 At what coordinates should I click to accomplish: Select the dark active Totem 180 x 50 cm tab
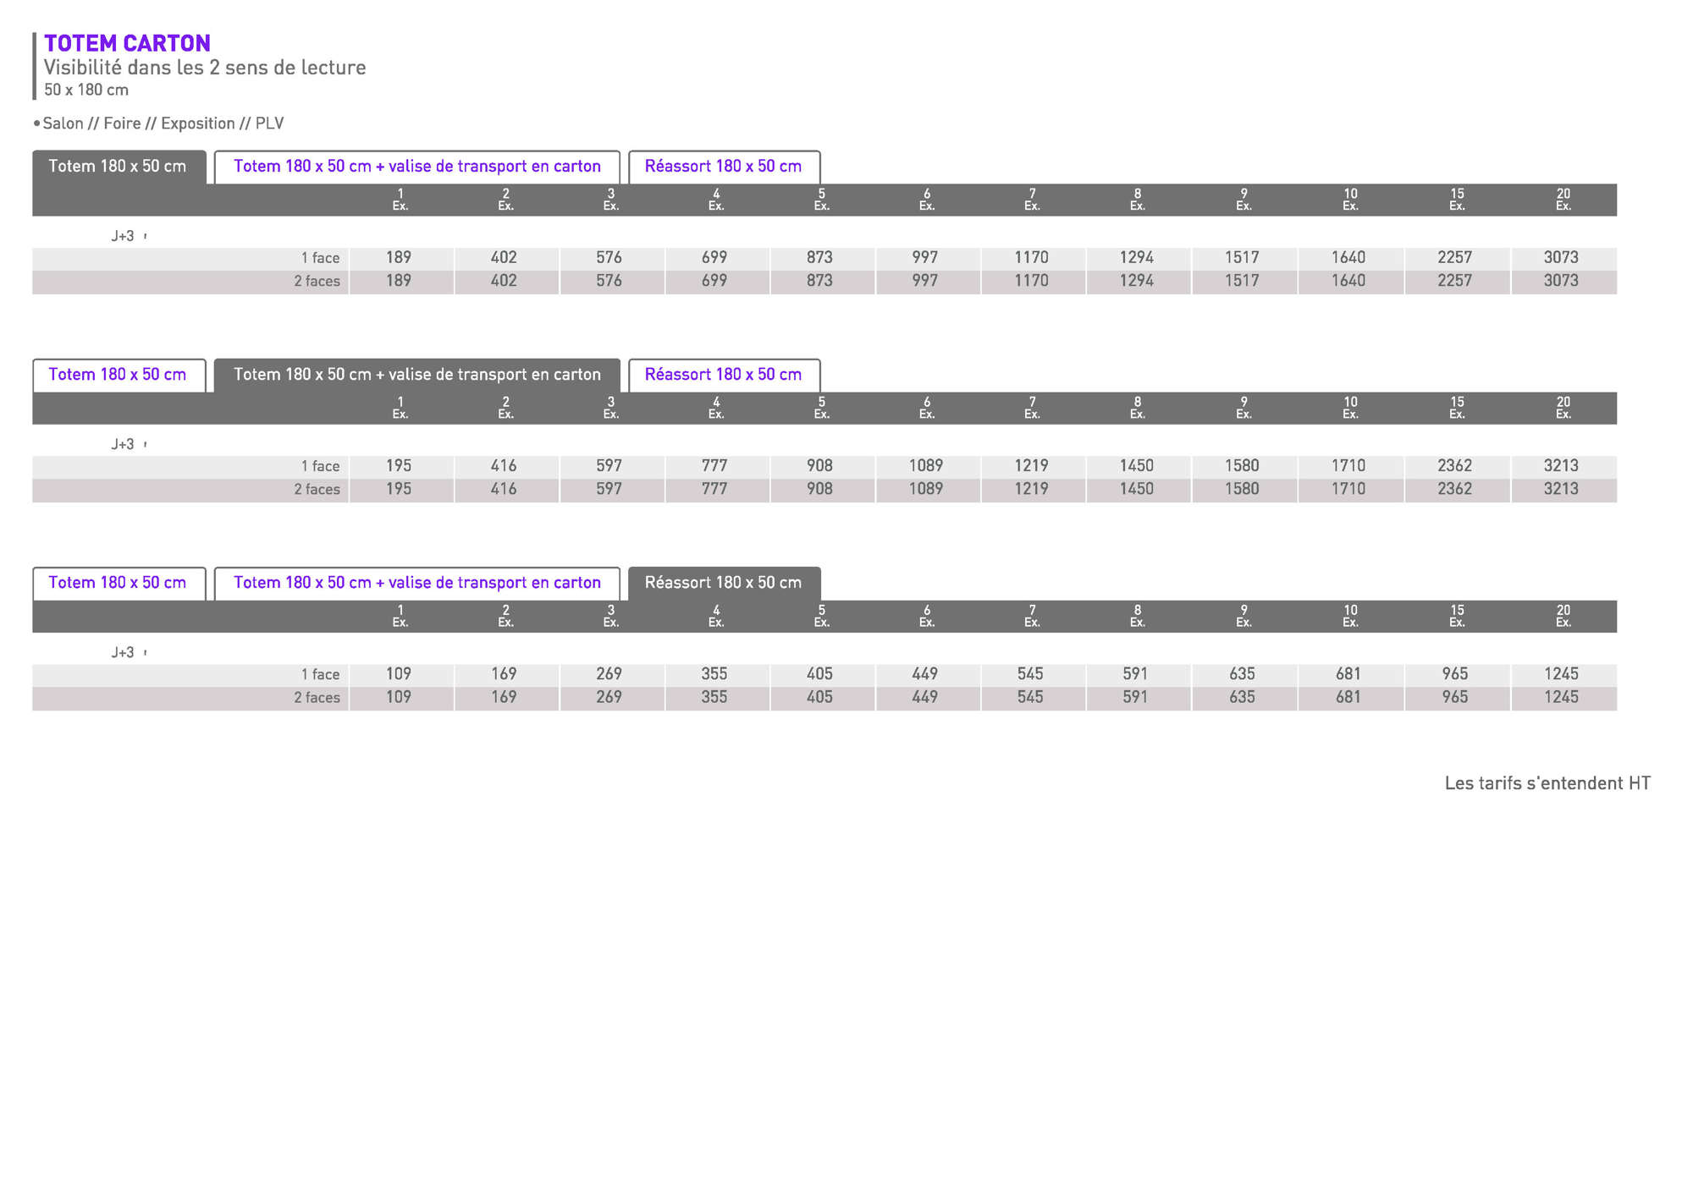118,167
